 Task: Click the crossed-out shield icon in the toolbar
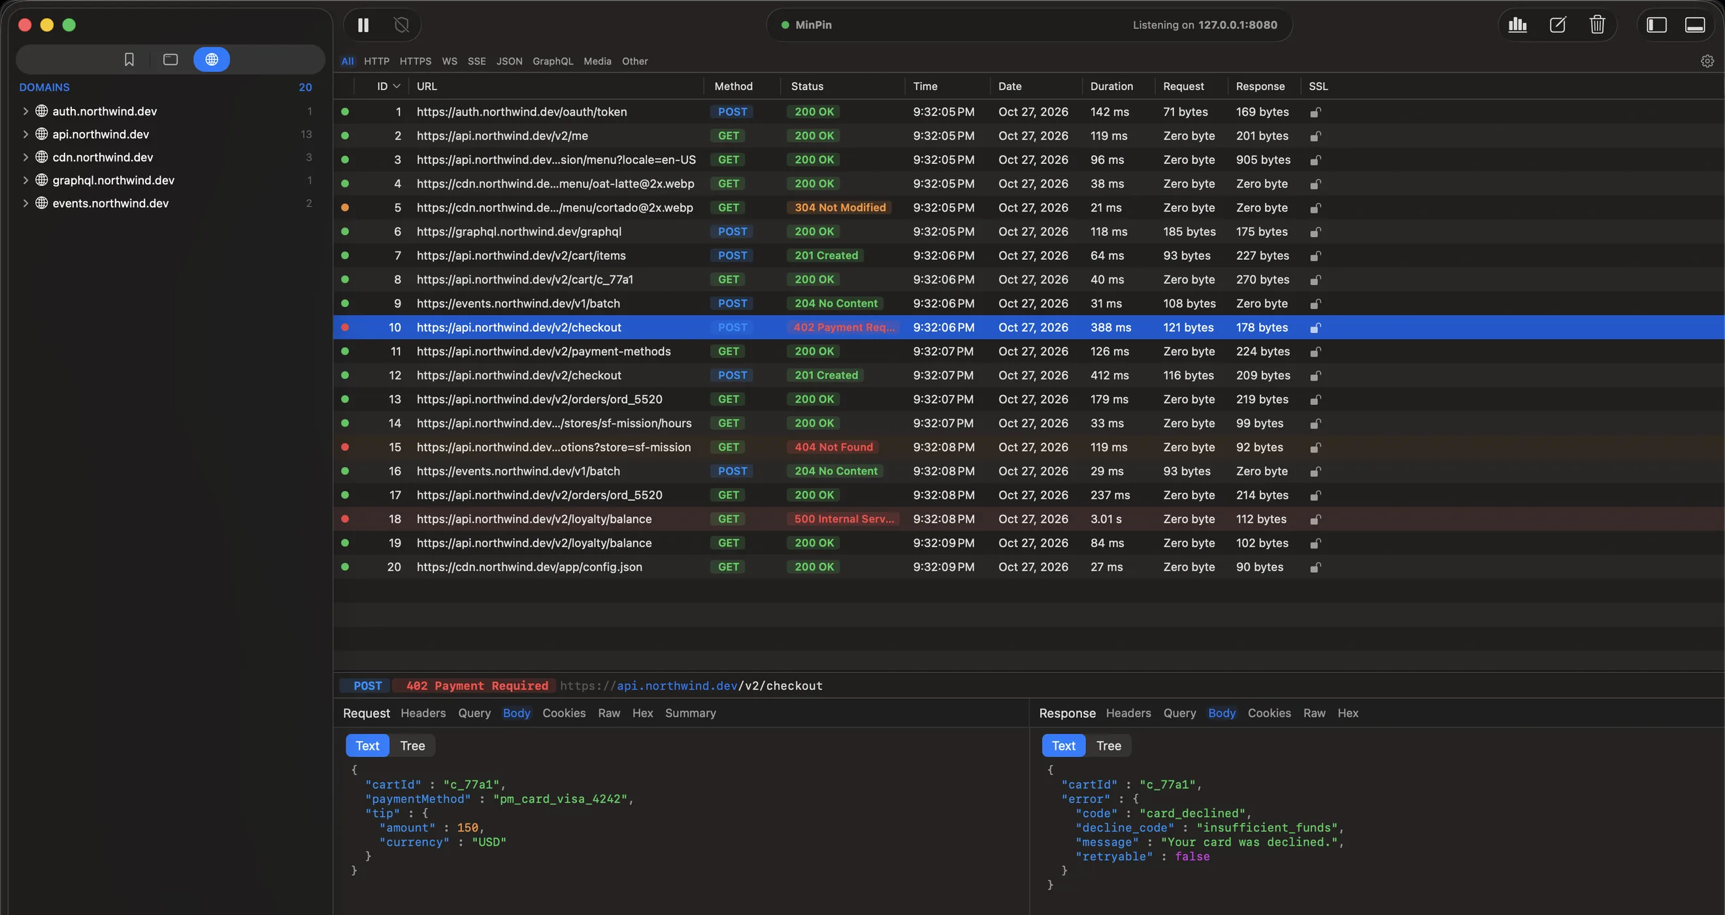(402, 25)
